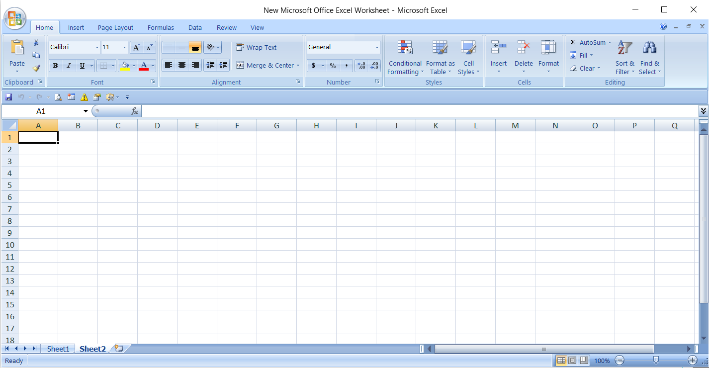The height and width of the screenshot is (368, 709).
Task: Click the Save icon in quick toolbar
Action: pyautogui.click(x=8, y=97)
